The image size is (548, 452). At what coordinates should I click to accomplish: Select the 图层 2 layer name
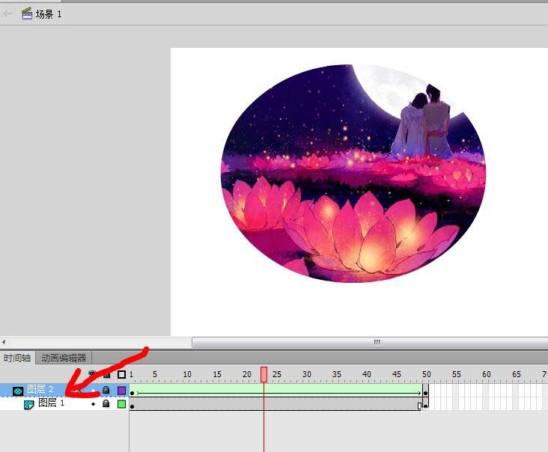click(40, 389)
